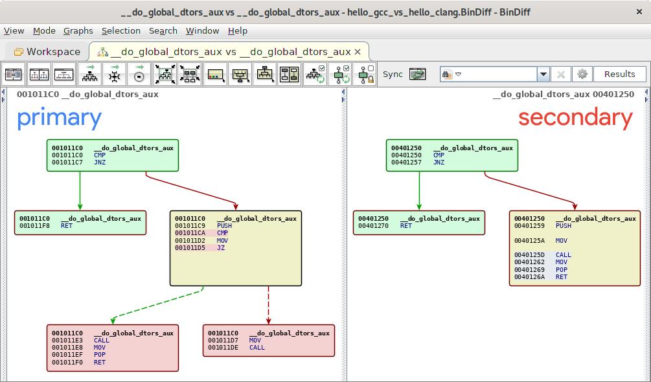The width and height of the screenshot is (651, 382).
Task: Open the search options chevron beside binoculars
Action: [457, 74]
